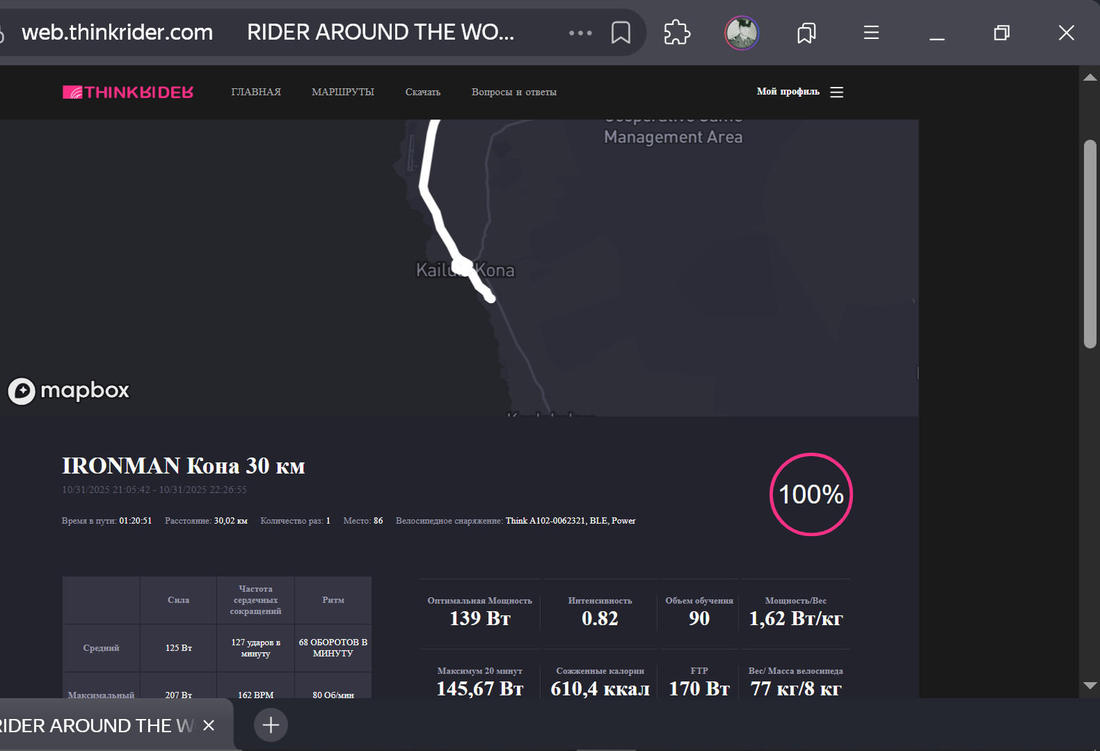The height and width of the screenshot is (751, 1100).
Task: Click the FTP 170 Вт value
Action: 699,688
